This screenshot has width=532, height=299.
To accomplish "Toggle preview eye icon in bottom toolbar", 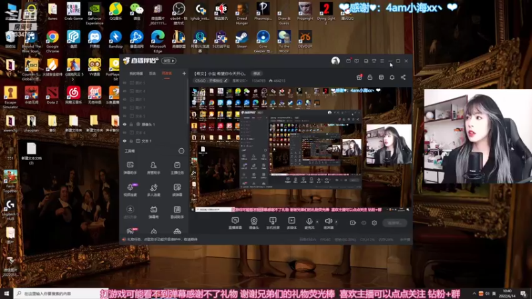I will [x=364, y=223].
